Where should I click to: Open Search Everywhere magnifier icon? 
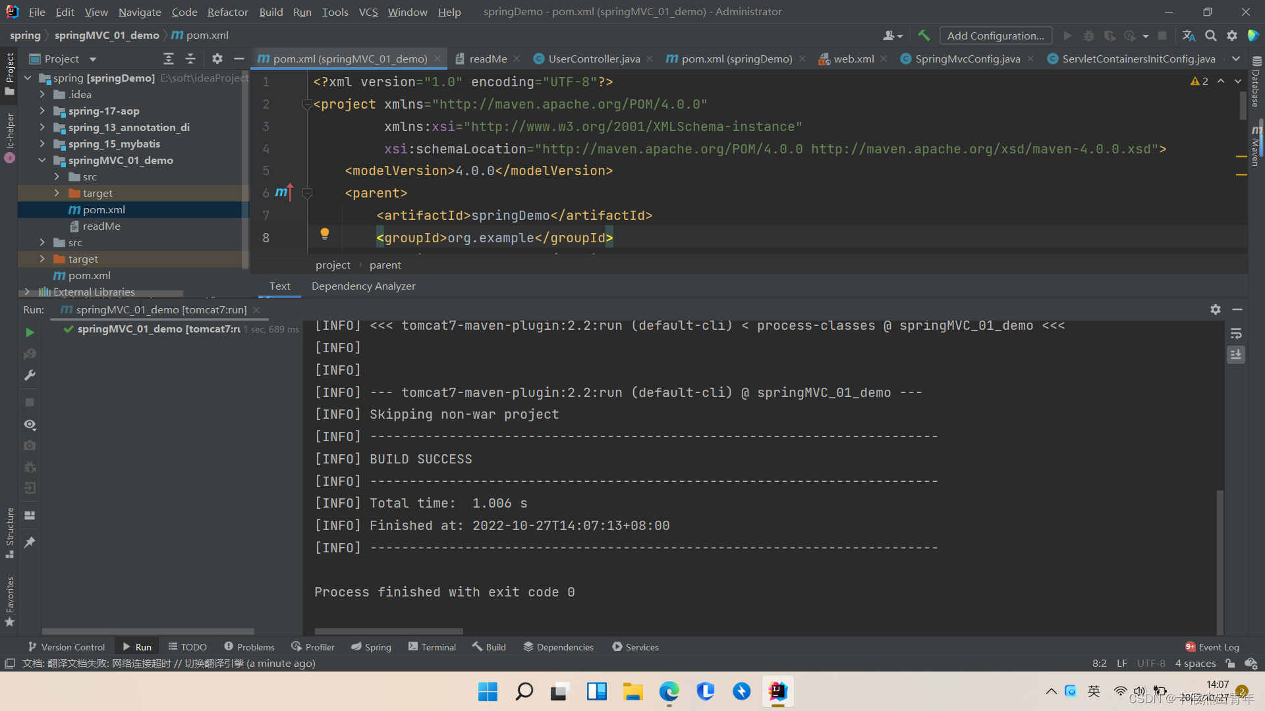(x=1210, y=36)
